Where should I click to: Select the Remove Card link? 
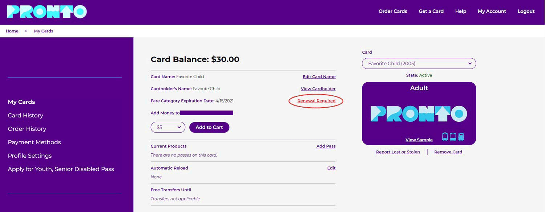(x=448, y=152)
